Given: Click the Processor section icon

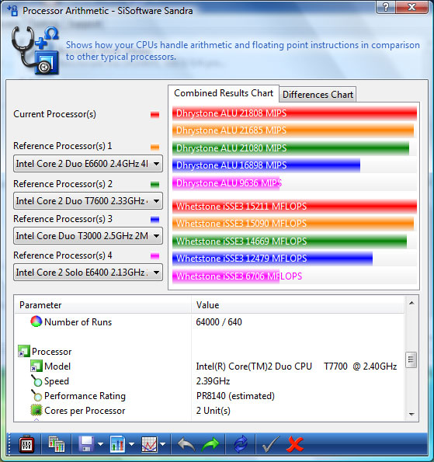Looking at the screenshot, I should coord(23,351).
